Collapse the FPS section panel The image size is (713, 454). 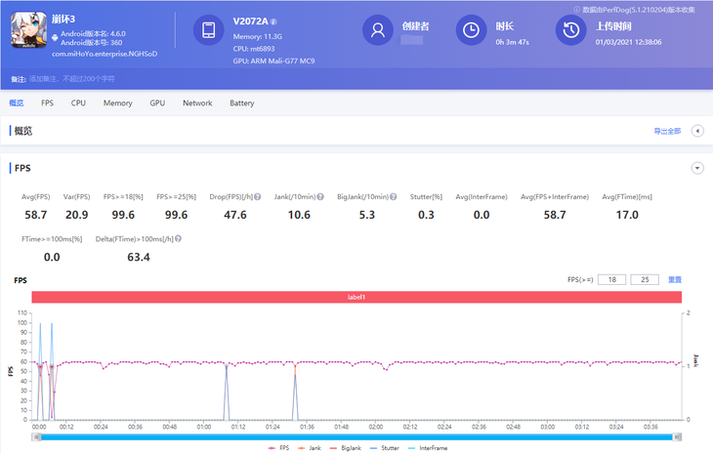[x=697, y=168]
